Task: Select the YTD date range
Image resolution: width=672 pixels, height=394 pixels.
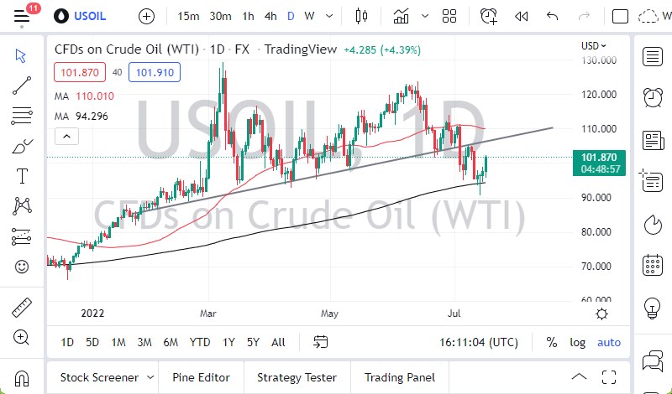Action: [200, 342]
